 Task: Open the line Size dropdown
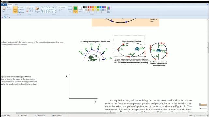pos(70,9)
